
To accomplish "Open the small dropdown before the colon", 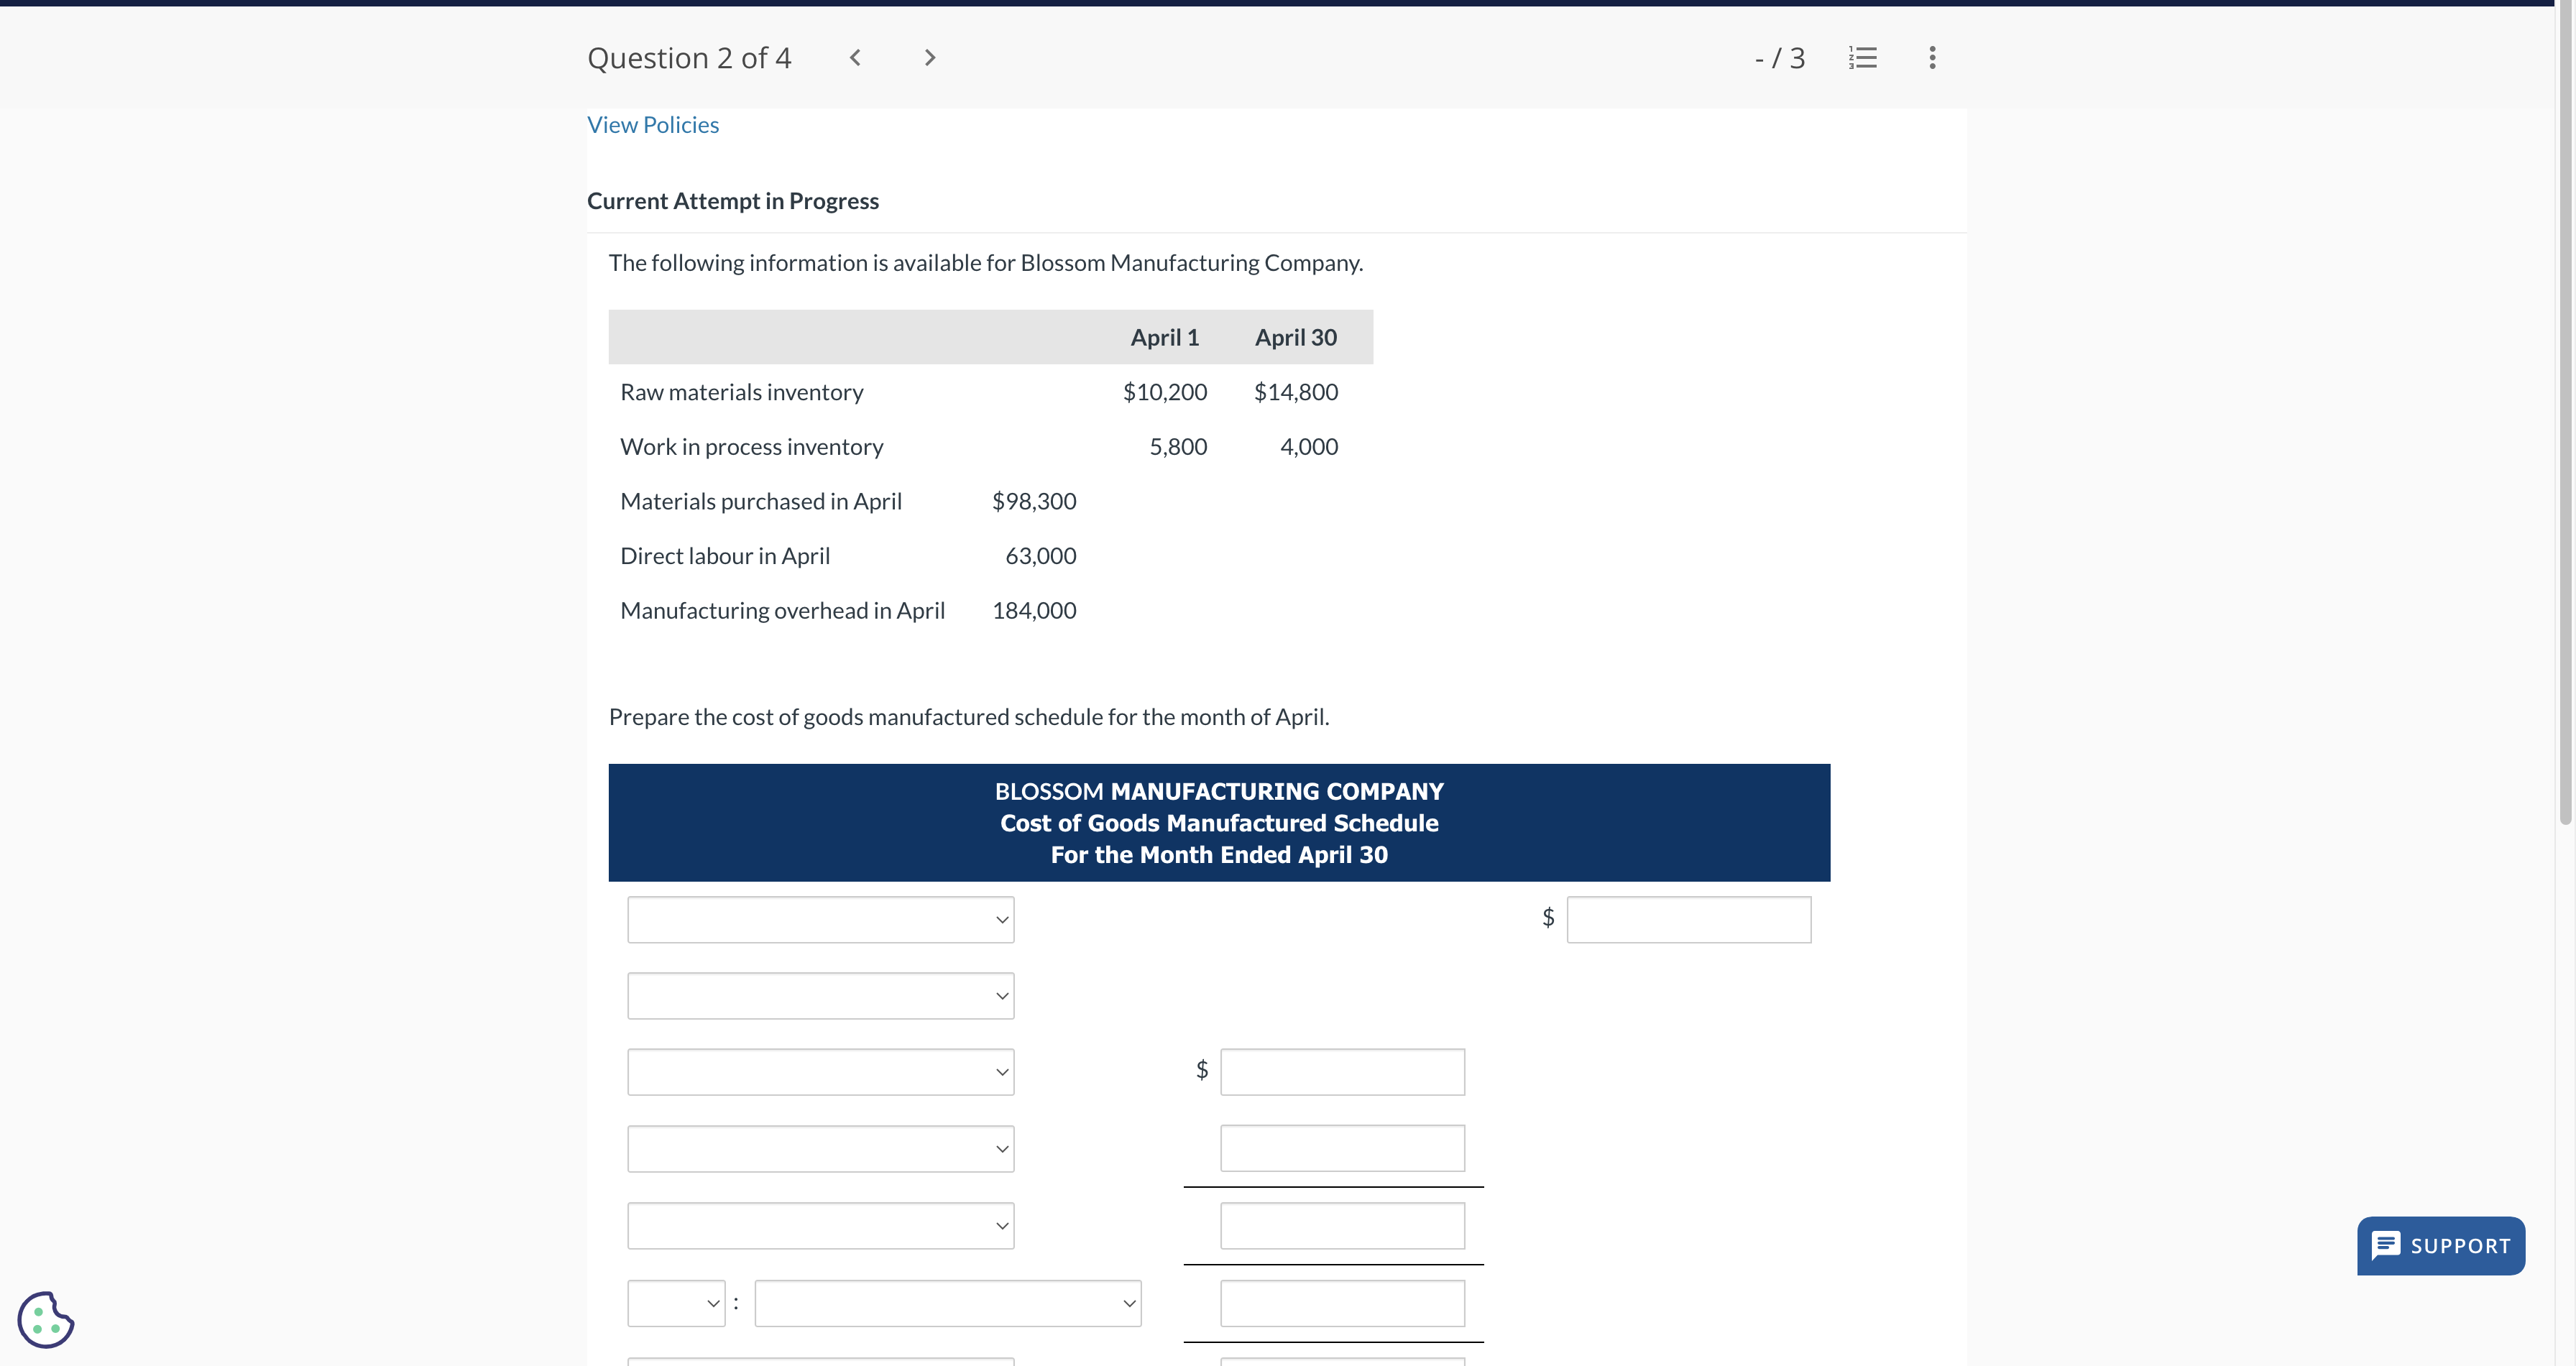I will 675,1302.
